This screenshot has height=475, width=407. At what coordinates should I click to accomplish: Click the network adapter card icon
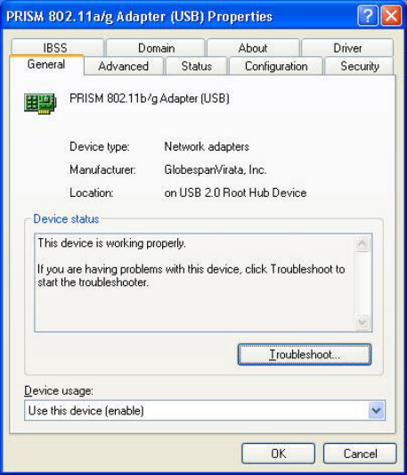[x=40, y=103]
